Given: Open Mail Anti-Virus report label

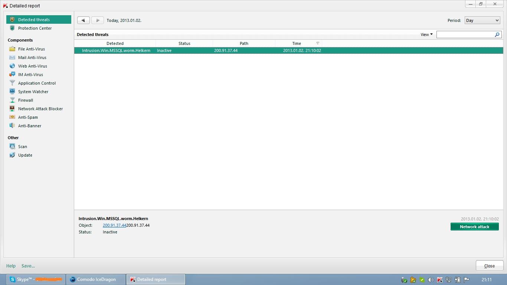Looking at the screenshot, I should pos(32,58).
